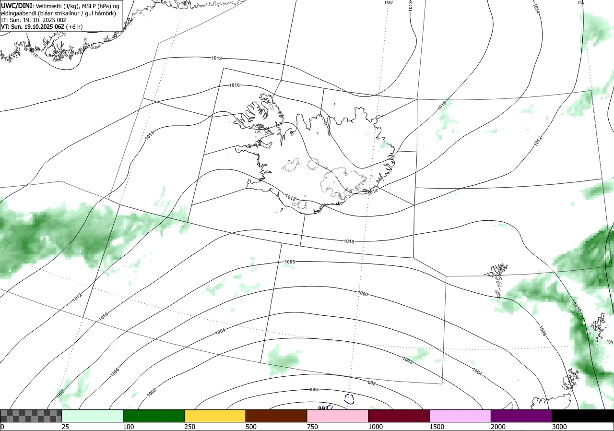Screen dimensions: 614x431
Task: Select the lavender 1500–2000 legend swatch
Action: tap(460, 416)
